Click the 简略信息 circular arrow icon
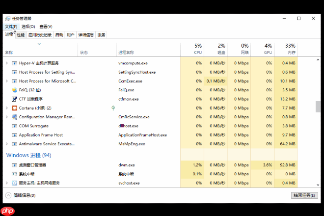The width and height of the screenshot is (324, 216). (8, 195)
